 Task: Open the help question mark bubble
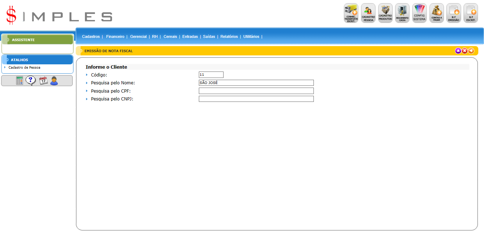(31, 81)
